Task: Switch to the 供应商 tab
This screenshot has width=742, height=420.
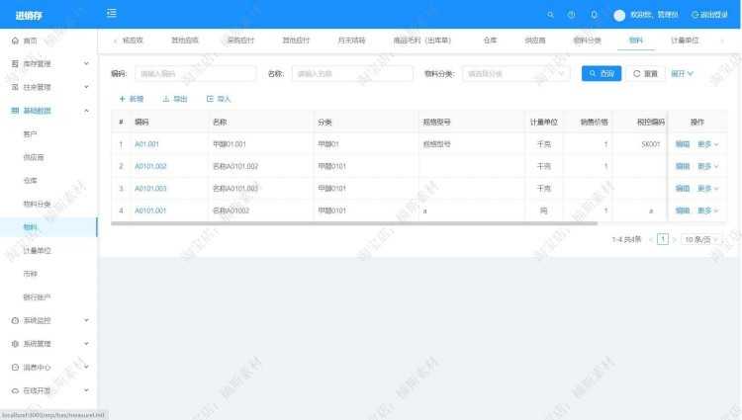Action: (x=535, y=41)
